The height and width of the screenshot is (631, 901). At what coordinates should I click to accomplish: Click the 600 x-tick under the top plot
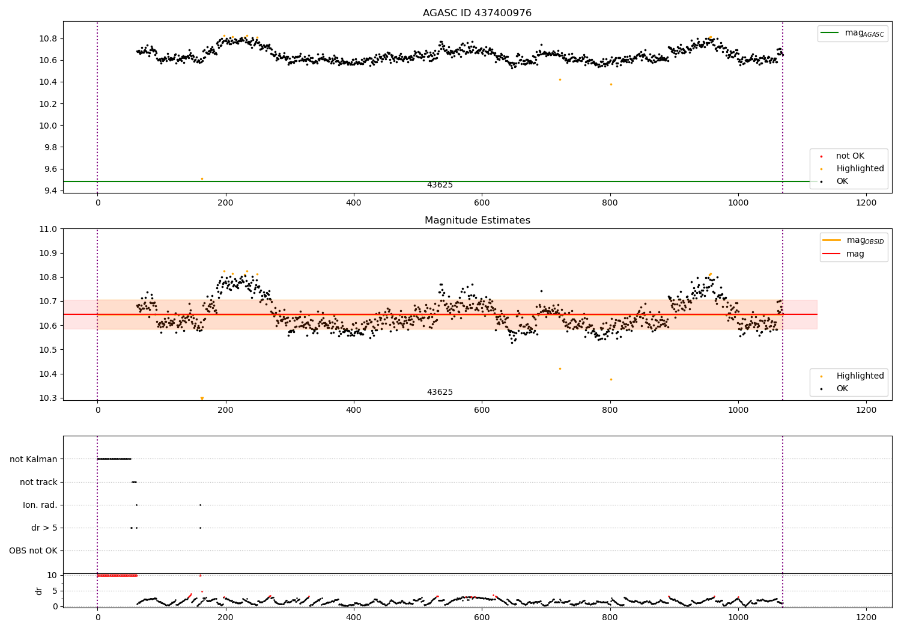click(x=482, y=203)
